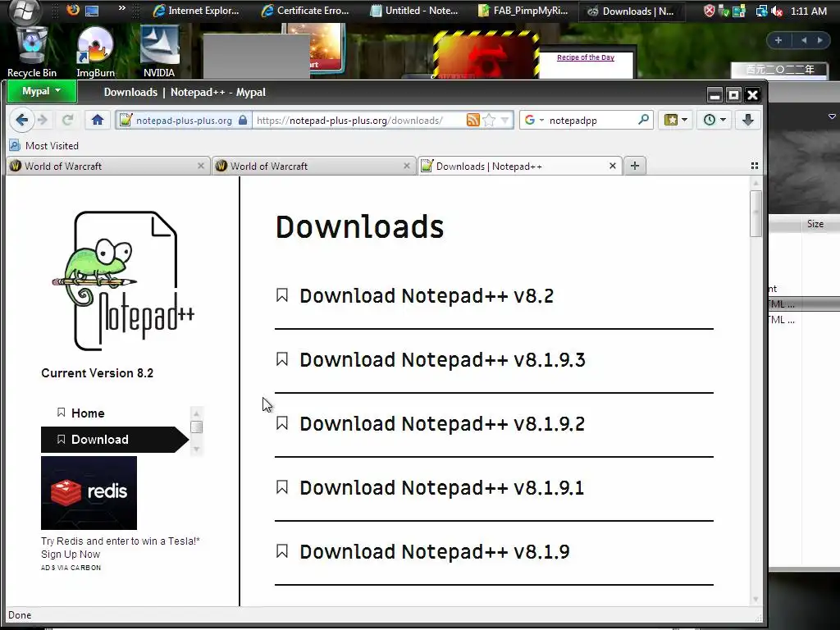The width and height of the screenshot is (840, 630).
Task: Close the Downloads | Notepad++ tab
Action: coord(612,166)
